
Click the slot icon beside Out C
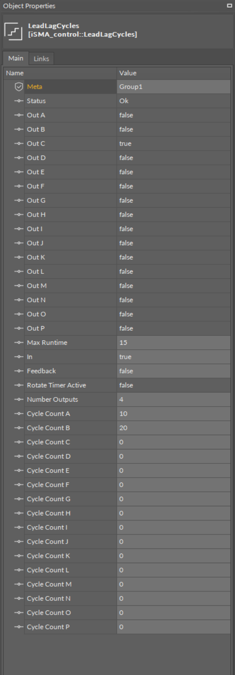point(18,143)
